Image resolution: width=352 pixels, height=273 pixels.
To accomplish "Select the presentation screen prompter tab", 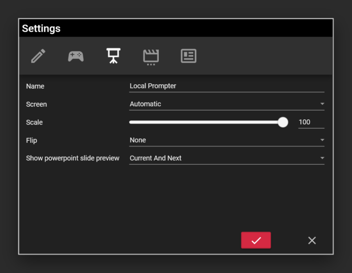I will (x=113, y=56).
